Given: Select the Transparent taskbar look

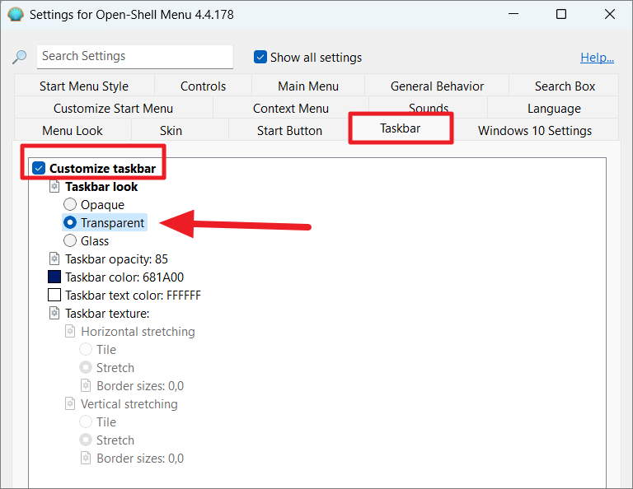Looking at the screenshot, I should tap(70, 222).
